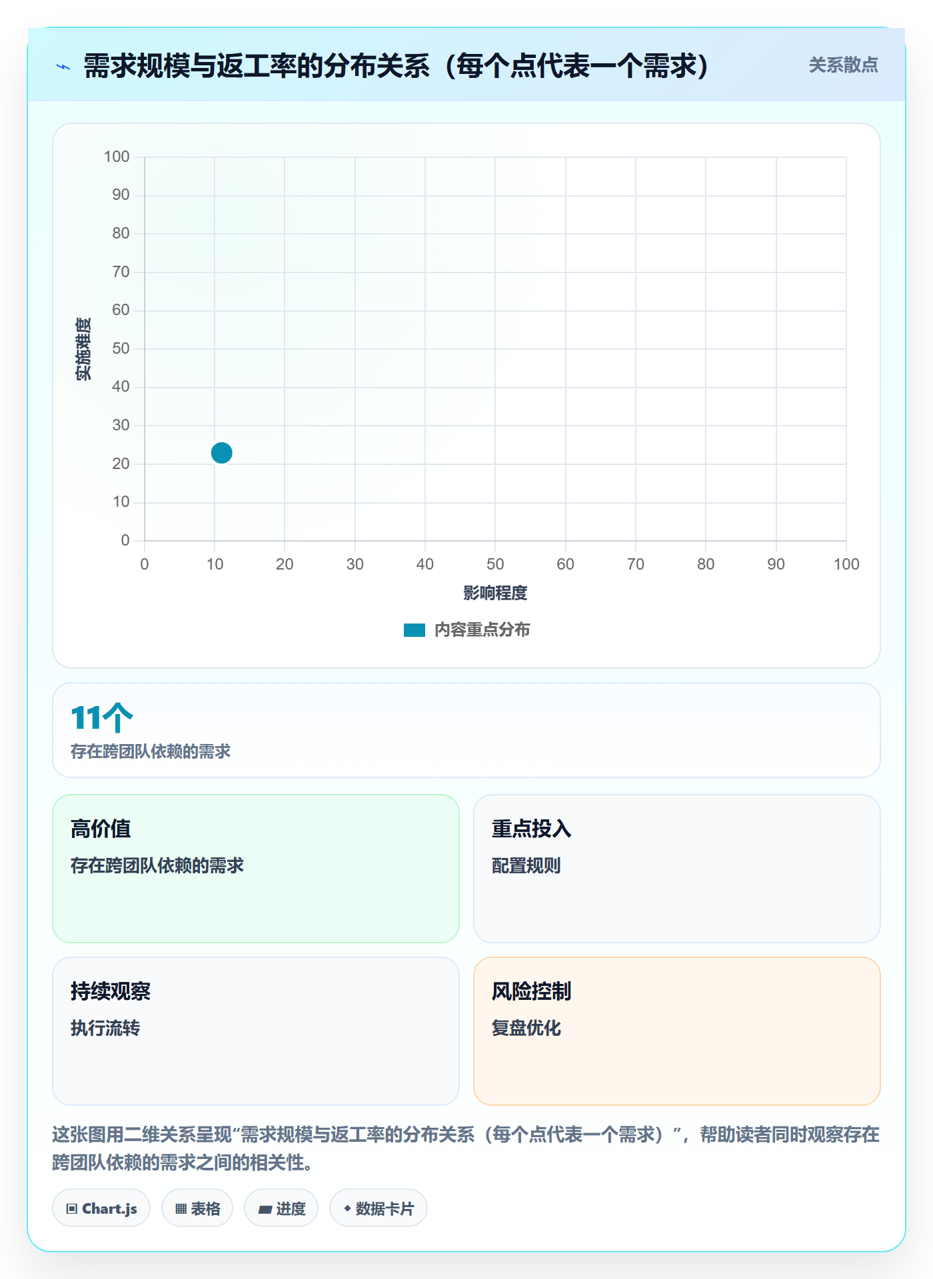The width and height of the screenshot is (933, 1279).
Task: Click the 数据卡片 tag chip
Action: (379, 1208)
